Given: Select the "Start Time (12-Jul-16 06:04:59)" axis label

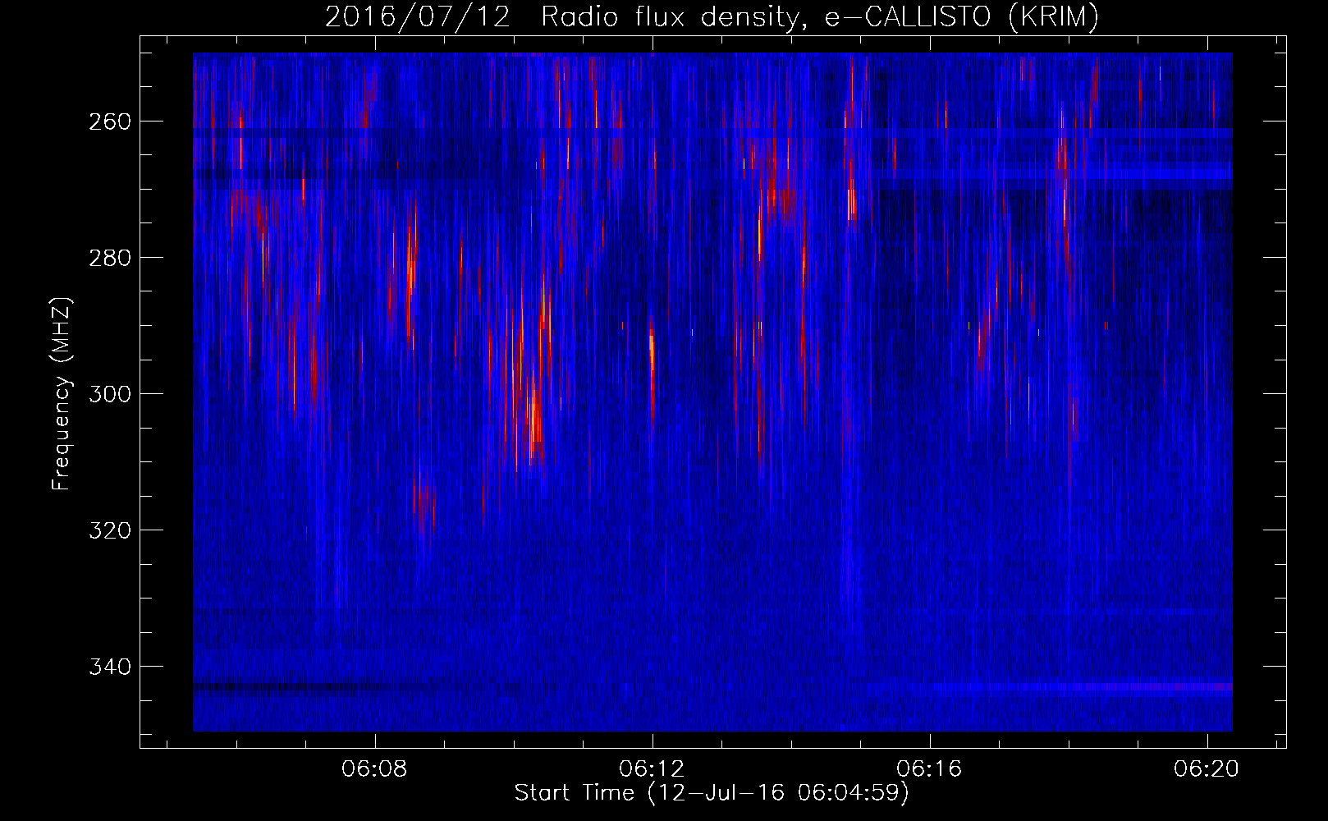Looking at the screenshot, I should point(712,793).
